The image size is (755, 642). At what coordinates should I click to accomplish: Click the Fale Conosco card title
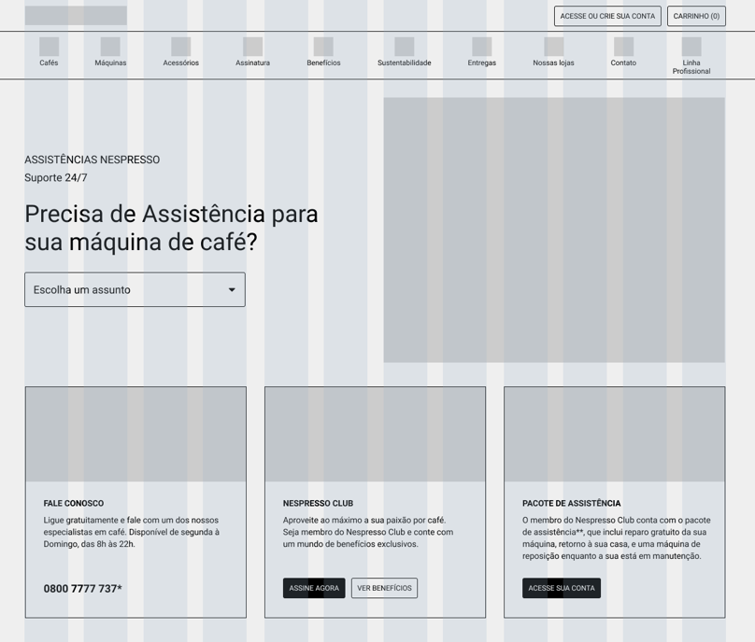[x=74, y=504]
